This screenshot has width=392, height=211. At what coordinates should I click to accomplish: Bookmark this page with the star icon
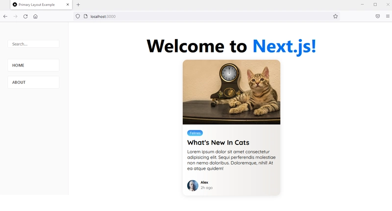[x=335, y=16]
